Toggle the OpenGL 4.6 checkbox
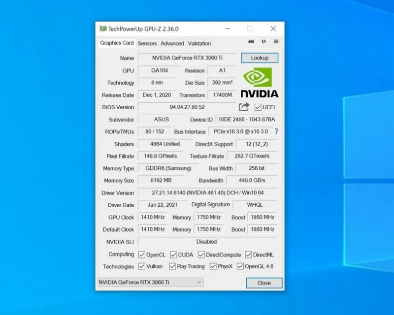Viewport: 394px width, 315px height. 240,266
